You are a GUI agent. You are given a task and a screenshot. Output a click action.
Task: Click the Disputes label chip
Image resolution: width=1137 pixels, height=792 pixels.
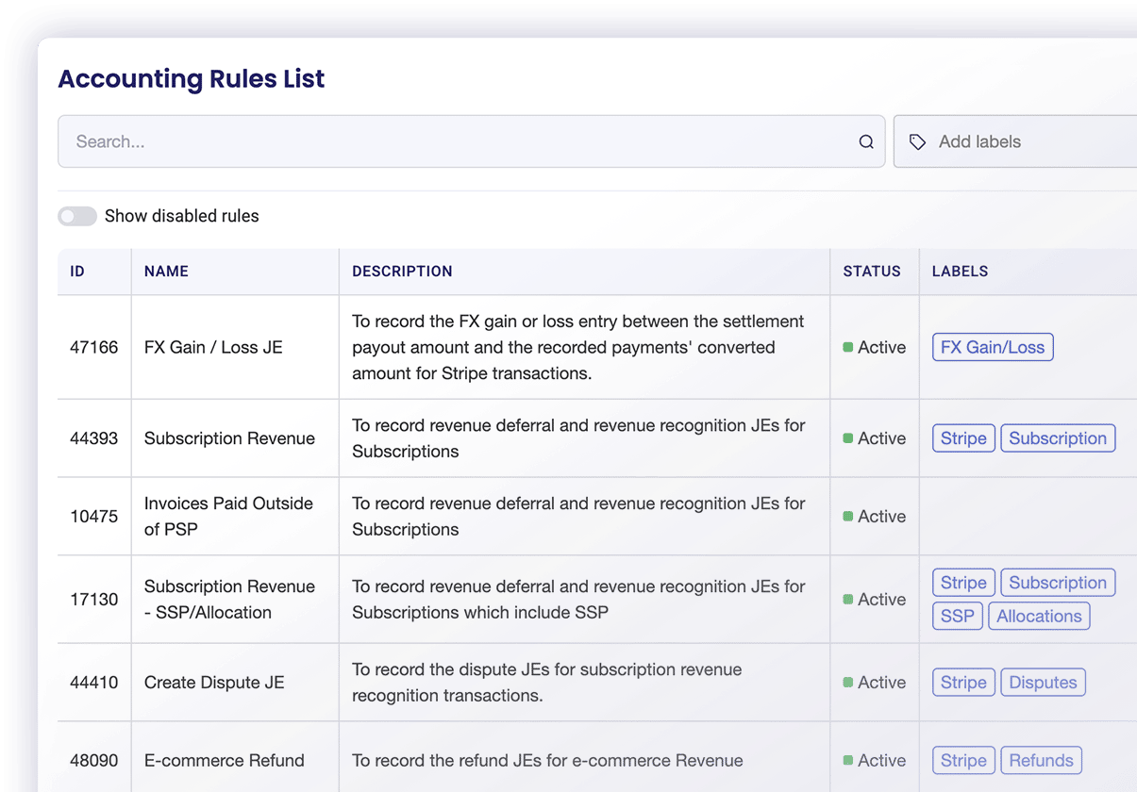(1043, 683)
